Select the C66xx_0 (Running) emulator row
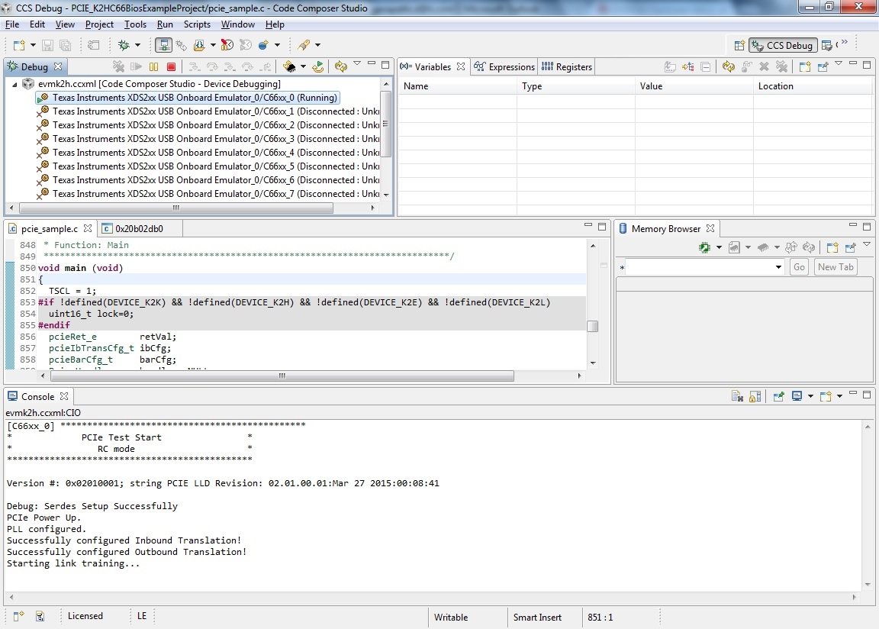 point(187,98)
